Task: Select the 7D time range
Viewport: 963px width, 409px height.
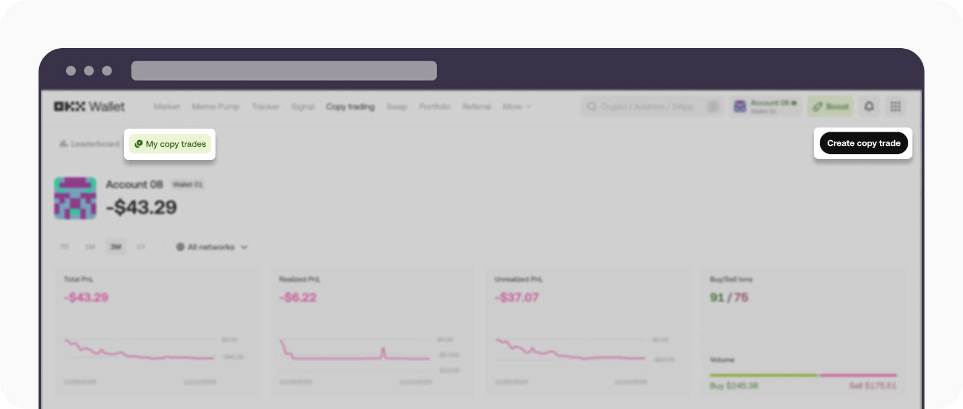Action: click(64, 247)
